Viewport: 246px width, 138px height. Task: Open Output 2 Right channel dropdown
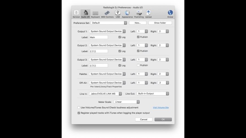tap(163, 45)
